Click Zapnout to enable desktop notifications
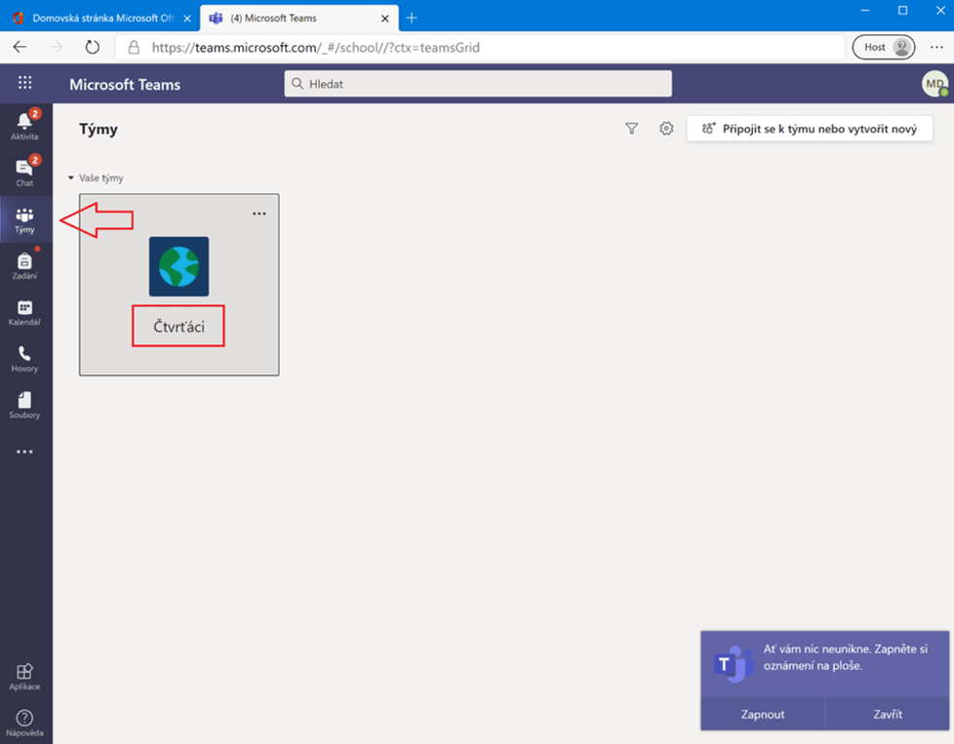This screenshot has height=744, width=954. (763, 714)
